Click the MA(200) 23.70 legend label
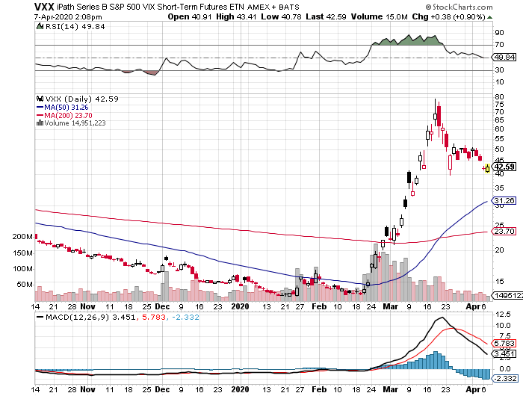The width and height of the screenshot is (523, 396). click(x=68, y=115)
